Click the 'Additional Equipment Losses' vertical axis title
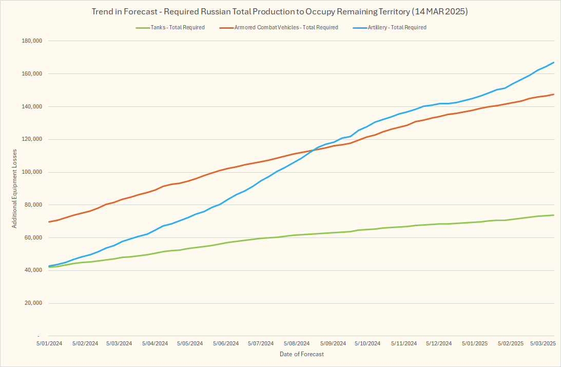This screenshot has height=367, width=561. pyautogui.click(x=14, y=189)
